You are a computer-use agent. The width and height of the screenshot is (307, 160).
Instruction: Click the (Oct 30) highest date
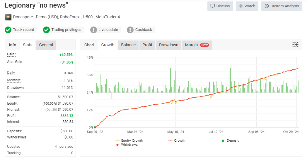click(51, 110)
